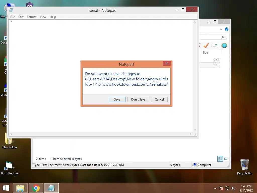Select the second 0 KB file row

(x=210, y=65)
